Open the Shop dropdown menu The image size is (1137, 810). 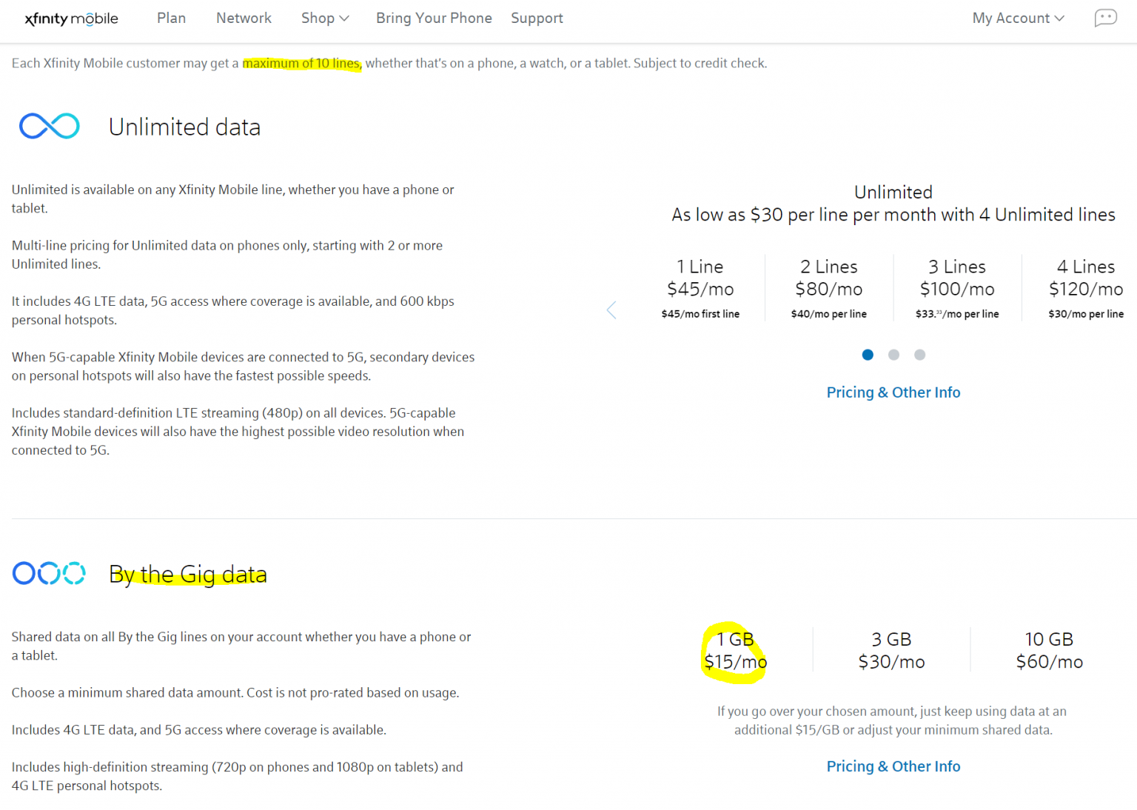324,18
